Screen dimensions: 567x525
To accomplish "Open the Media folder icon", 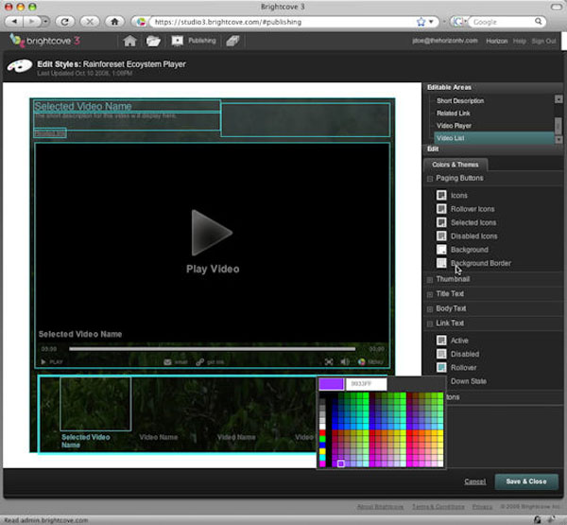I will tap(153, 41).
